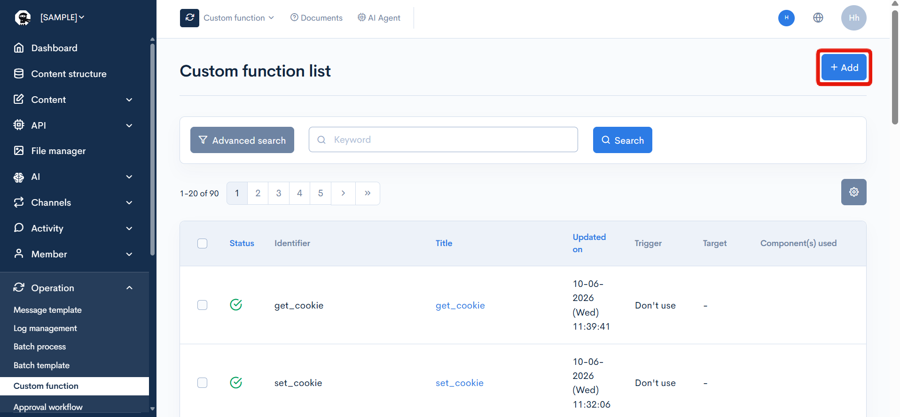The height and width of the screenshot is (417, 900).
Task: Open Log management submenu item
Action: (x=45, y=328)
